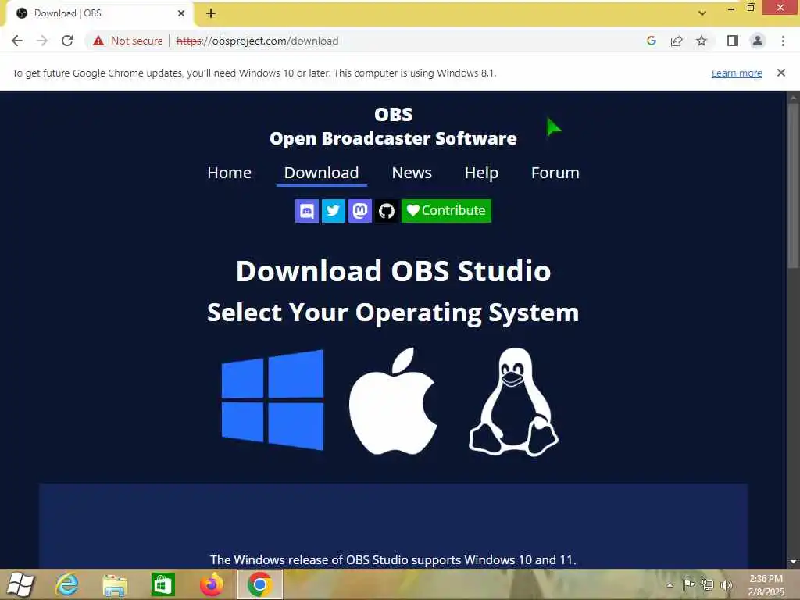Viewport: 800px width, 600px height.
Task: Go to the Home navigation item
Action: (229, 173)
